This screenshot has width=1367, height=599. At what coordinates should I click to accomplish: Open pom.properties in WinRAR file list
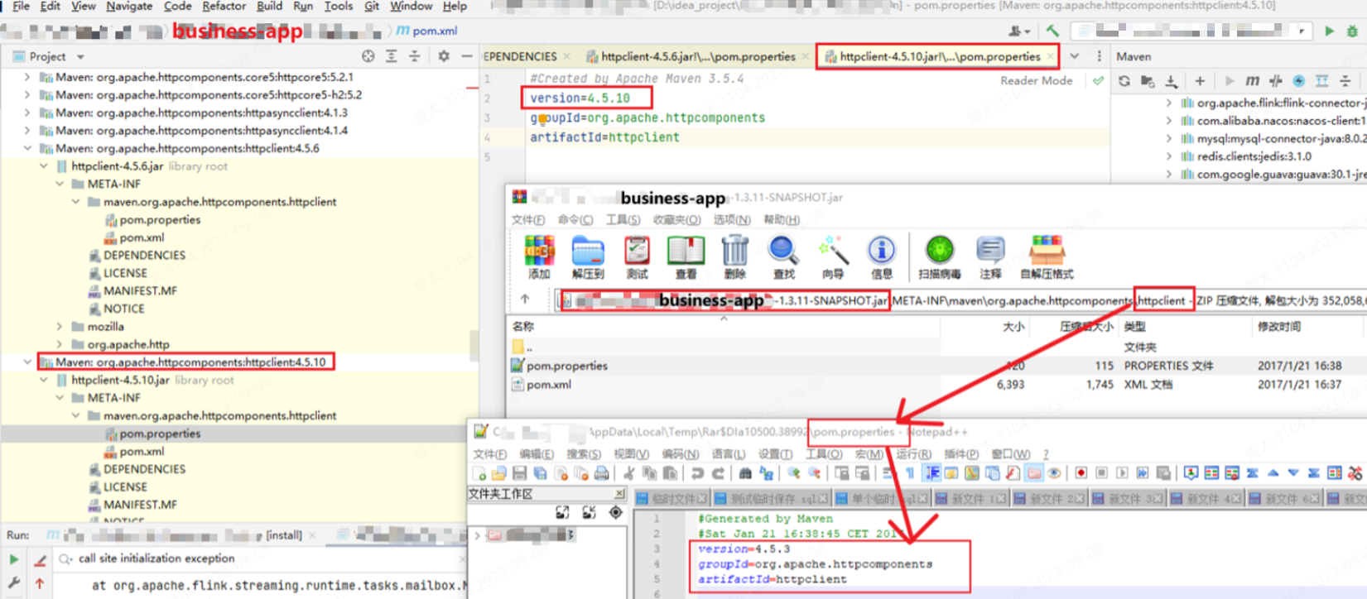pyautogui.click(x=567, y=366)
